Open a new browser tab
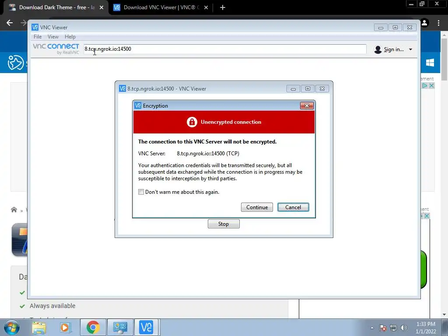The width and height of the screenshot is (448, 336). pyautogui.click(x=223, y=7)
